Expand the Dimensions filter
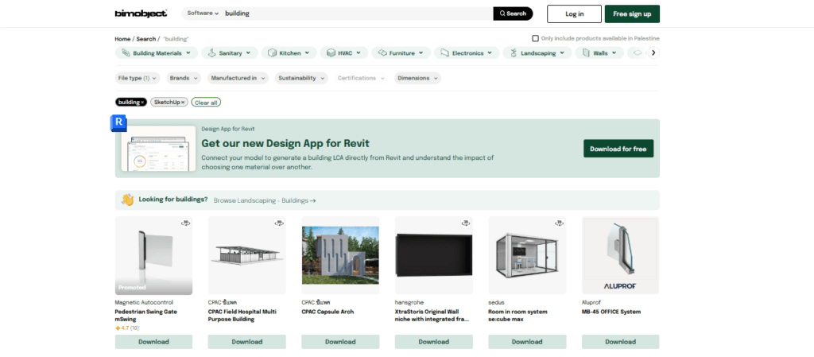Image resolution: width=814 pixels, height=357 pixels. point(417,78)
